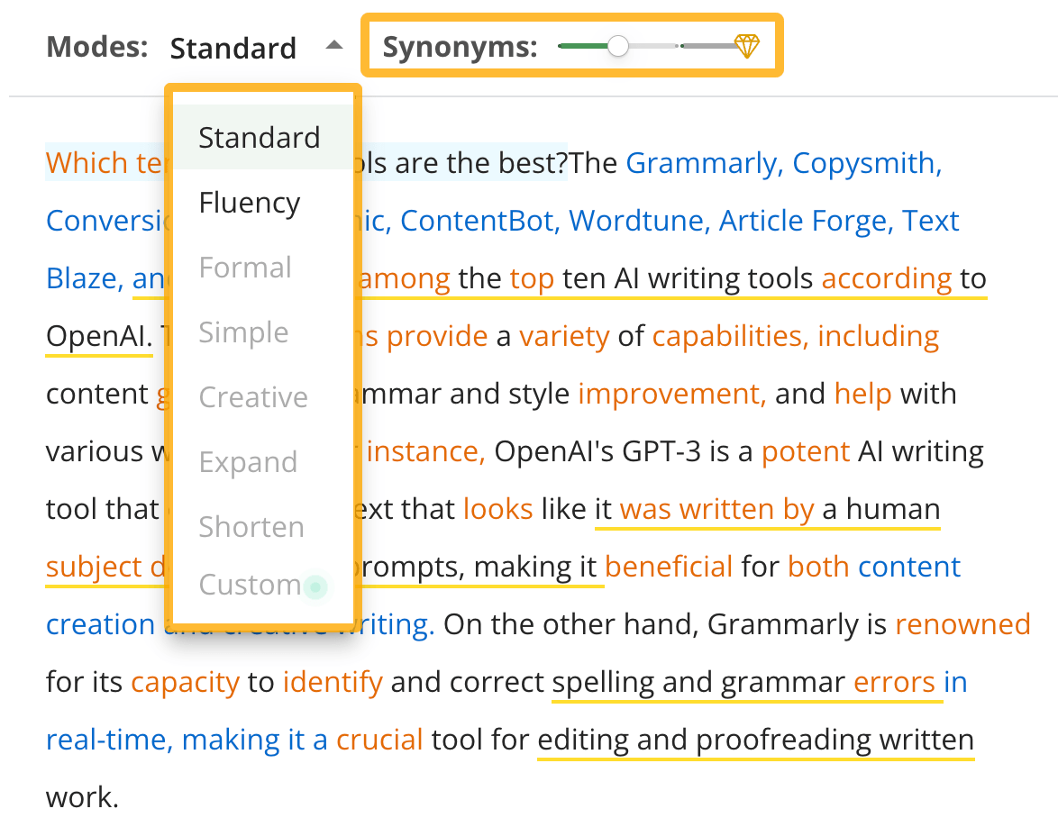Select the Formal mode option
The width and height of the screenshot is (1058, 827).
263,268
